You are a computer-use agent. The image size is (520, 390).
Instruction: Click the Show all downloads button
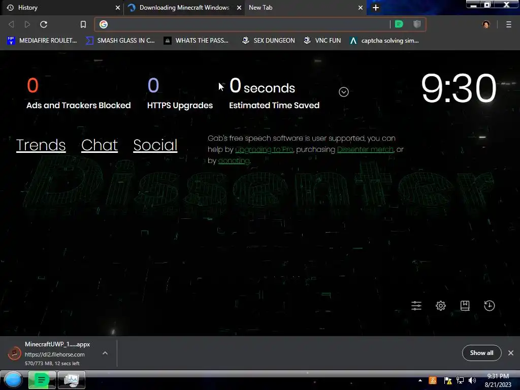coord(481,353)
